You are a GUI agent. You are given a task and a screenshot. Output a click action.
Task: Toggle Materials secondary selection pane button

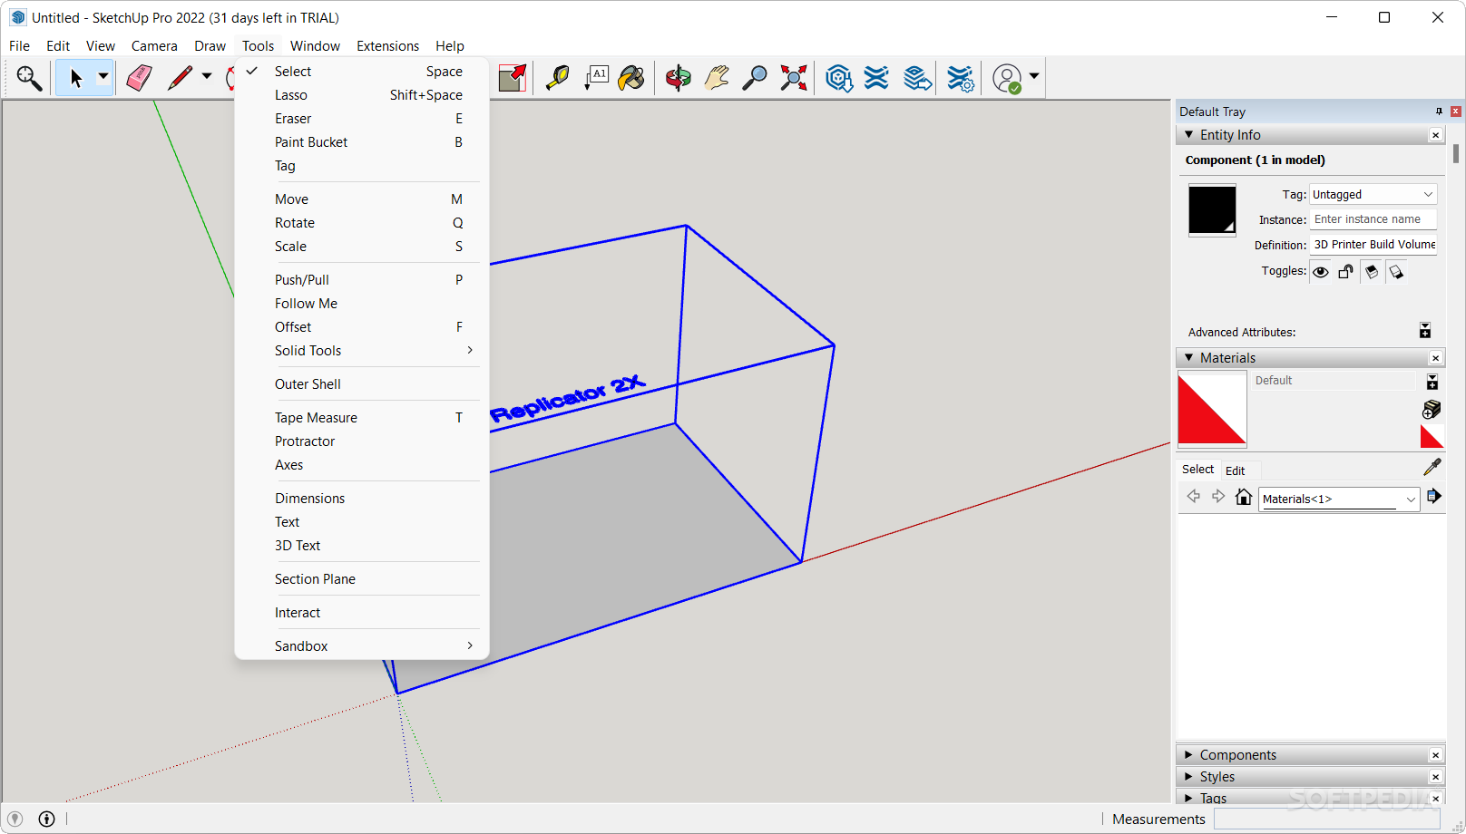1432,382
